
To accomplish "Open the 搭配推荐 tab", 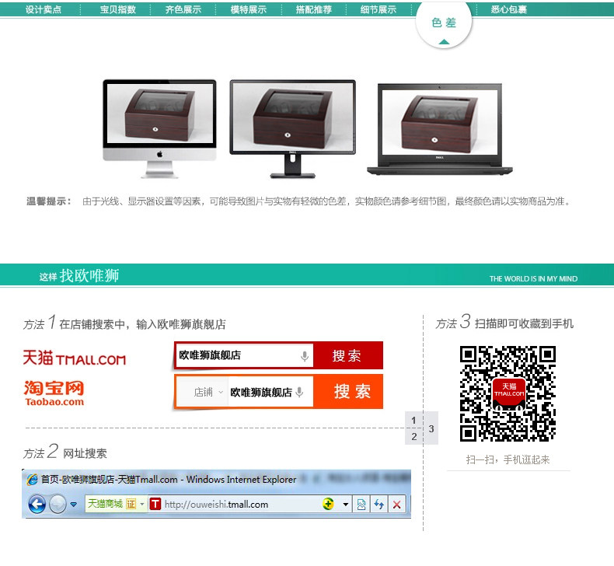I will pyautogui.click(x=314, y=9).
